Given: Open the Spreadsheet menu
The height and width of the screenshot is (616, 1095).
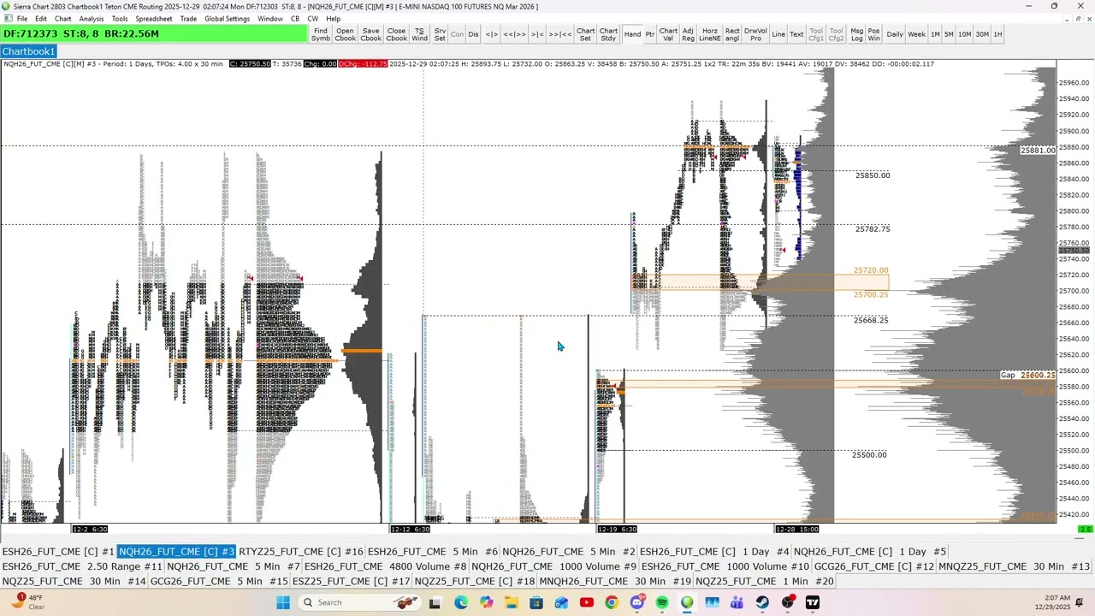Looking at the screenshot, I should pos(154,19).
